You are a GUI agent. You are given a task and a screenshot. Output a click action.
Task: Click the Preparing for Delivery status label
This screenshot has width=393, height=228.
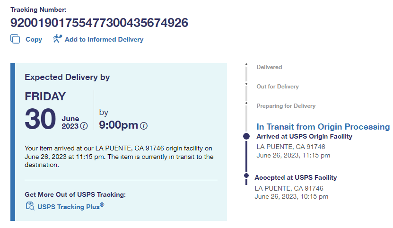[x=286, y=106]
